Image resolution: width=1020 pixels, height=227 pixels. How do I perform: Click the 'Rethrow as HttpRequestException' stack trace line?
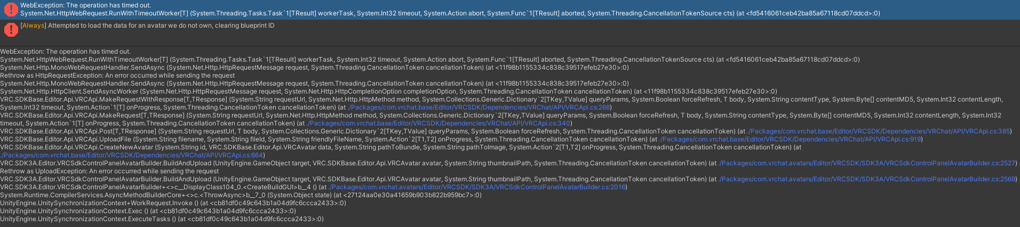[x=117, y=75]
